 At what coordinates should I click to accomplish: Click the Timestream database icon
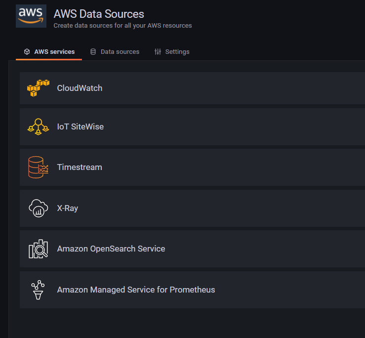tap(38, 168)
